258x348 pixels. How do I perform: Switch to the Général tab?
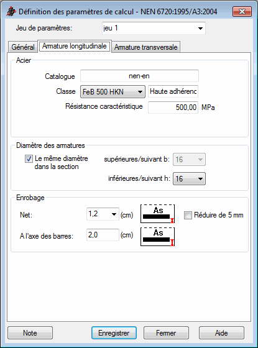pos(23,47)
